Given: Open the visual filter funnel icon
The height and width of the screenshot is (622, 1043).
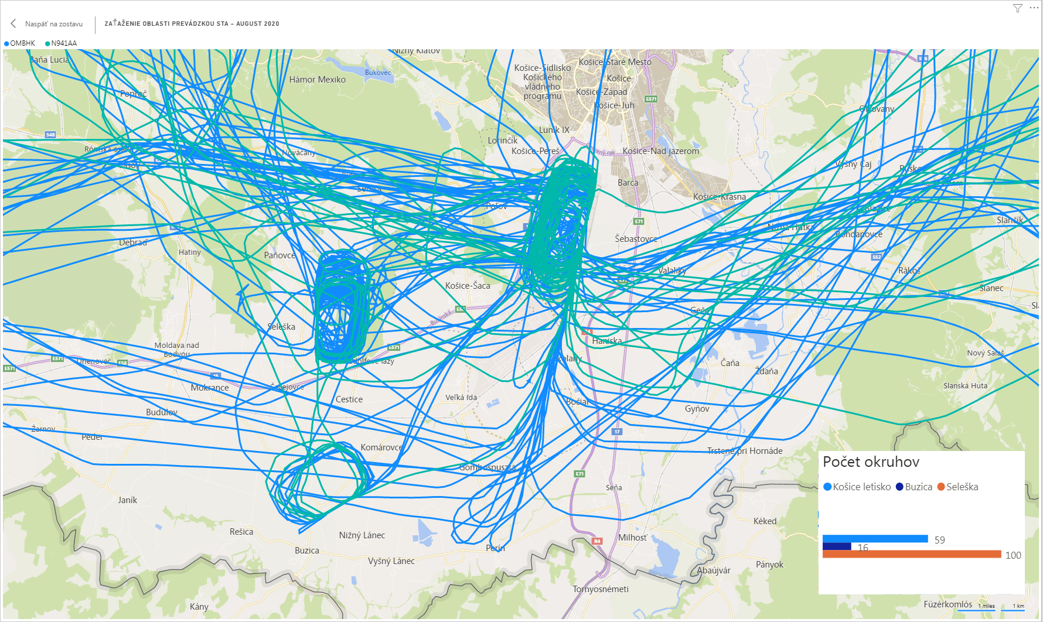Looking at the screenshot, I should (x=1018, y=8).
